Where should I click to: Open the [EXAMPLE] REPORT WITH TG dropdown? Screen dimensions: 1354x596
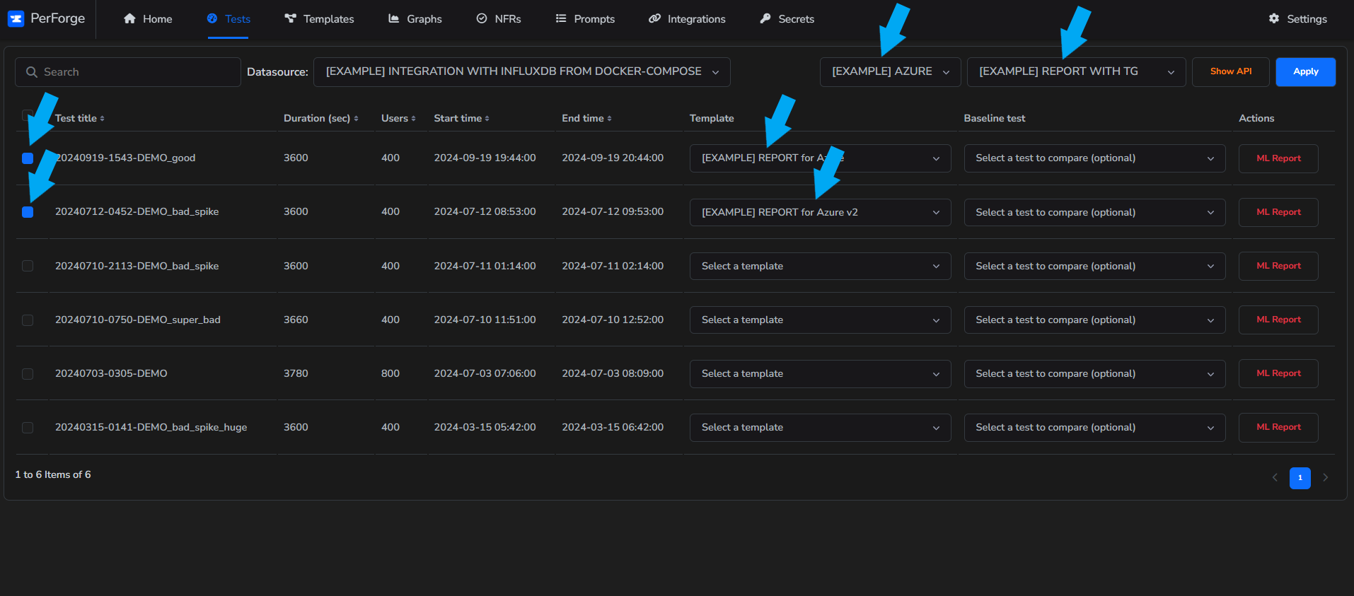coord(1076,72)
